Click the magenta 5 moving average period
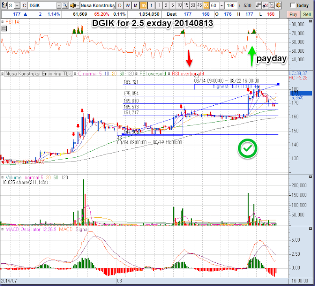The height and width of the screenshot is (286, 315). tap(100, 74)
